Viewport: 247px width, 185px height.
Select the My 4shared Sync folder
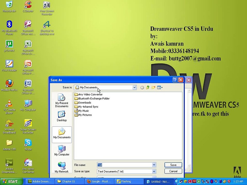click(x=86, y=107)
